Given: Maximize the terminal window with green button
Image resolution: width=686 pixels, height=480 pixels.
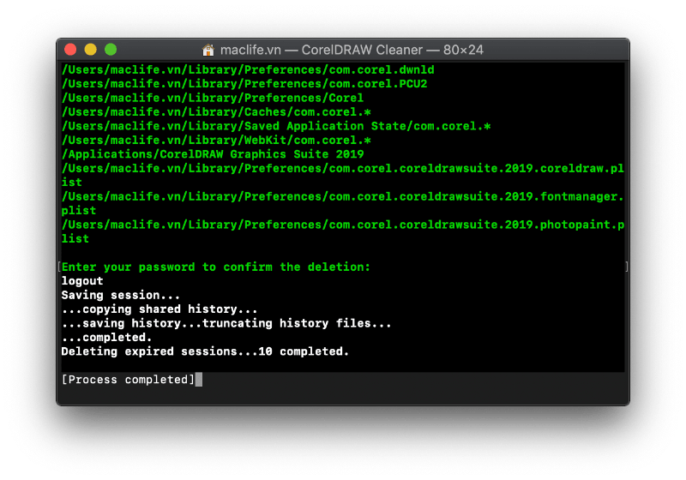Looking at the screenshot, I should tap(111, 50).
